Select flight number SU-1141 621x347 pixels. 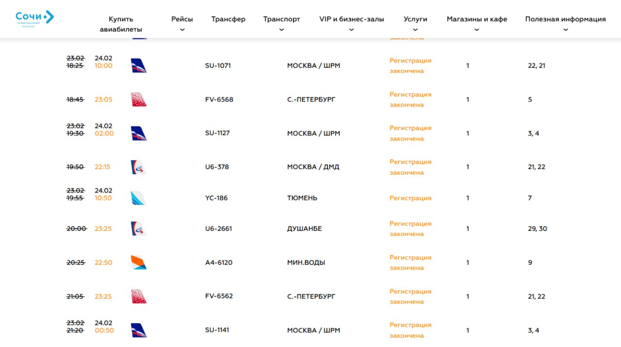(217, 330)
